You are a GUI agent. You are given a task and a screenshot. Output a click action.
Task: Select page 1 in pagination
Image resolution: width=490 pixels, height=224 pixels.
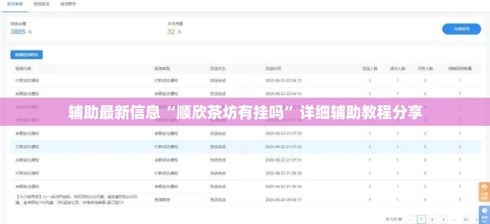coord(421,219)
